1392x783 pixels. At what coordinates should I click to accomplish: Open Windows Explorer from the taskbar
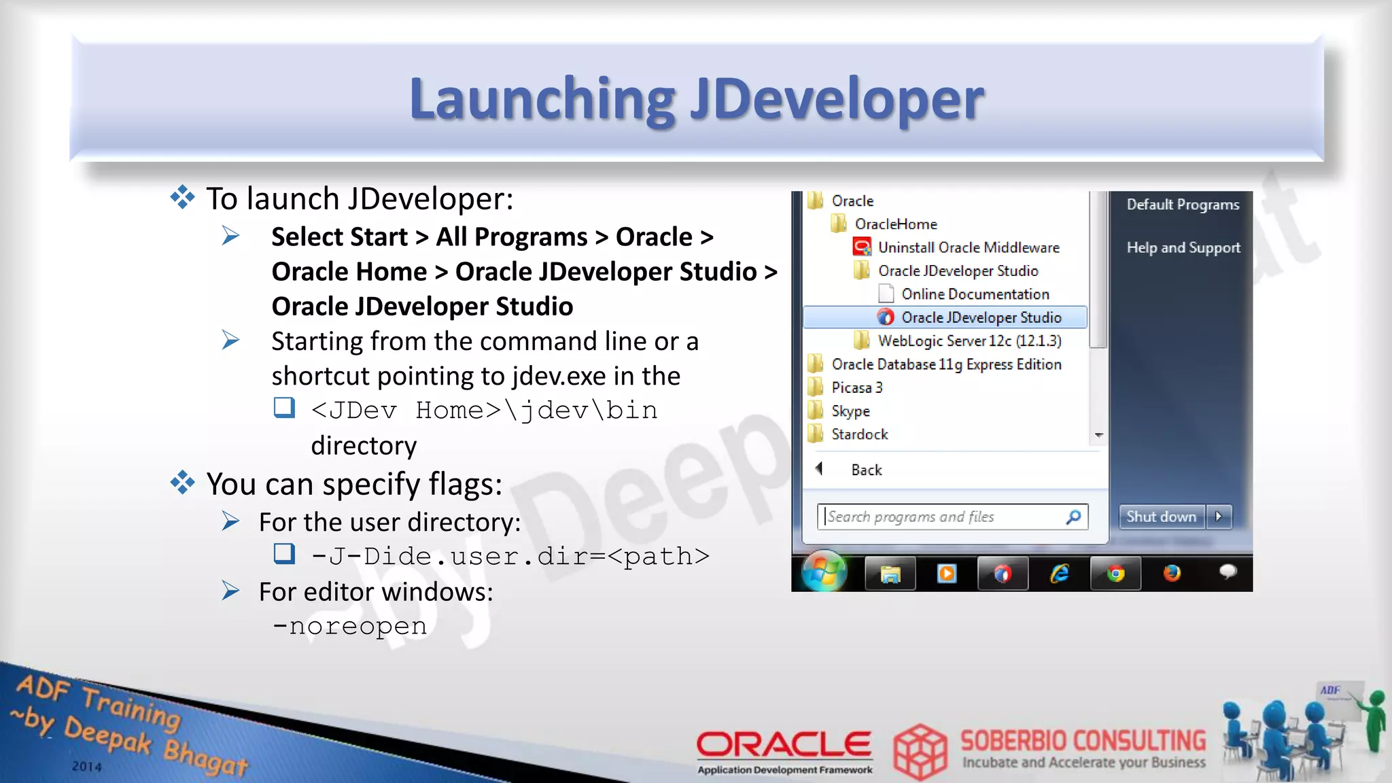click(x=890, y=574)
